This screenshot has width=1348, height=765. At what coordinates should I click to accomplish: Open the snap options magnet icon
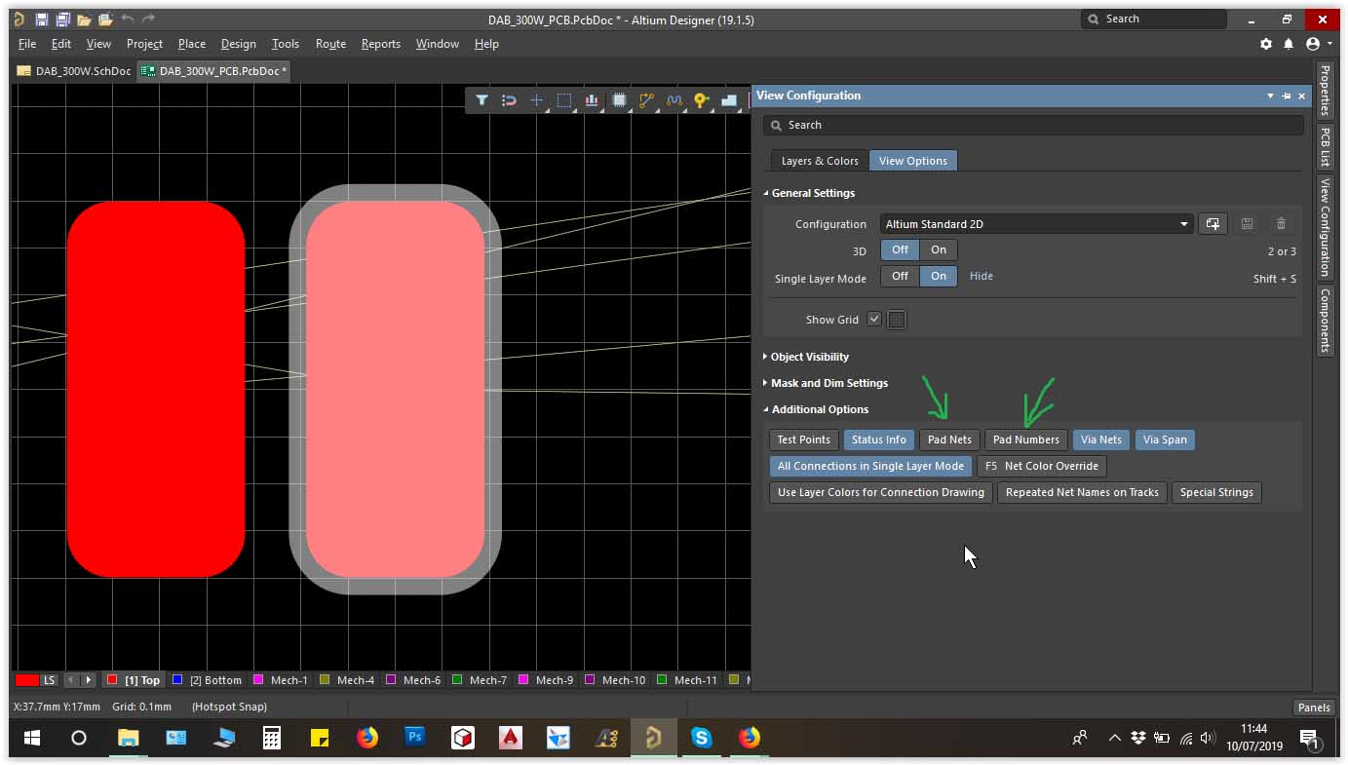[x=509, y=99]
